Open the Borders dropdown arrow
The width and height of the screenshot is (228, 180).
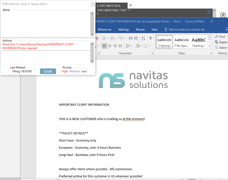click(149, 46)
